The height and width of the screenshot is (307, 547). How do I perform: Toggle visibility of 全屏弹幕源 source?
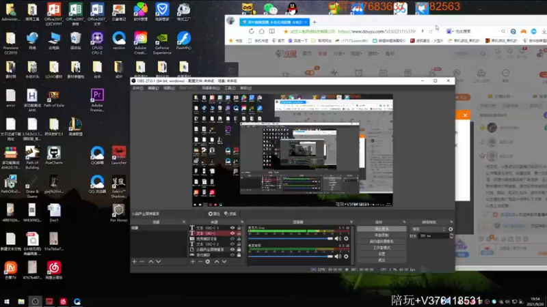point(232,250)
